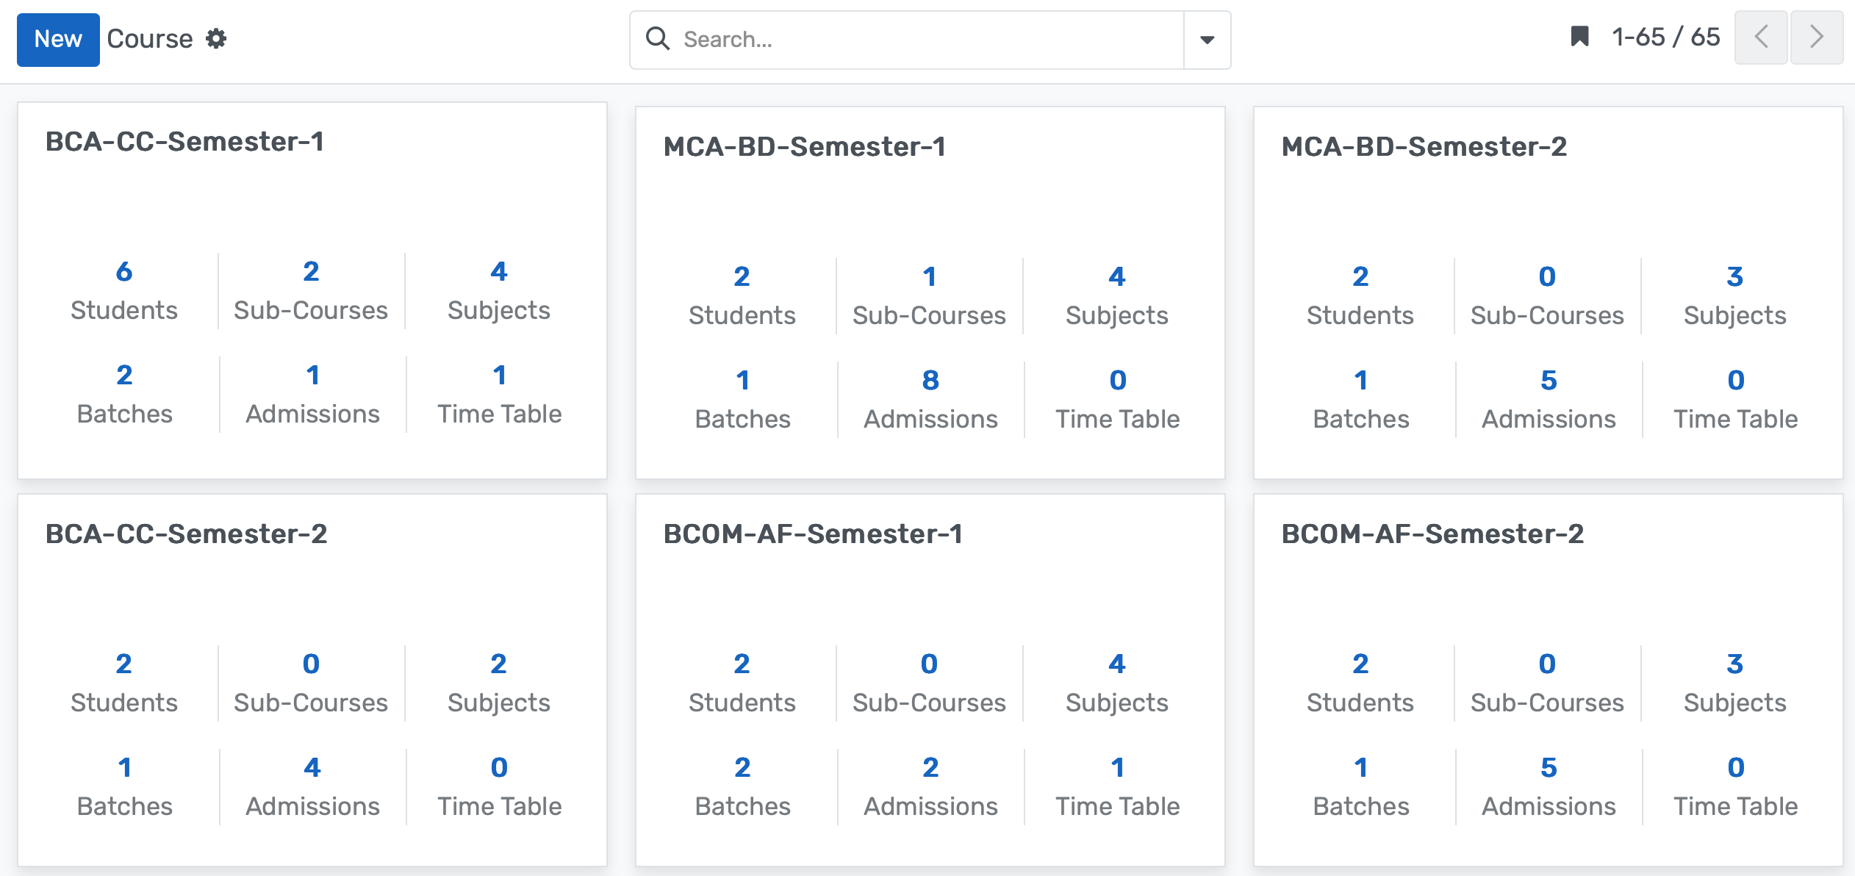The image size is (1855, 876).
Task: View Batches of BCA-CC-Semester-2
Action: click(123, 786)
